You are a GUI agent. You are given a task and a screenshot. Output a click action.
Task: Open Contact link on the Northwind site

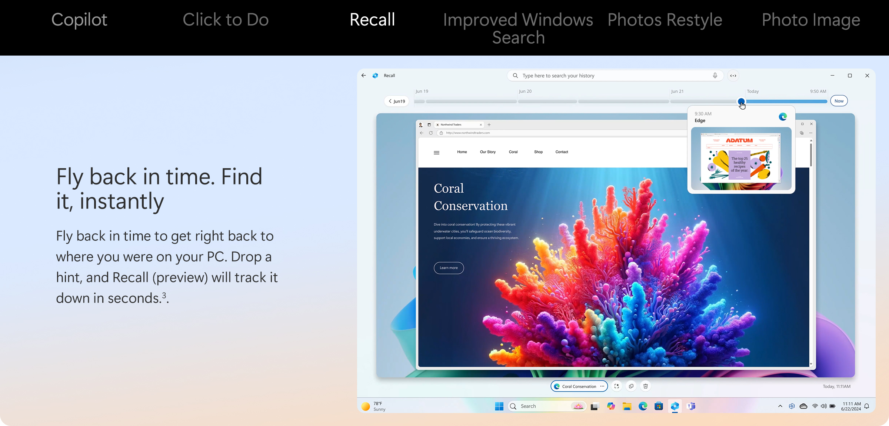[x=562, y=152]
